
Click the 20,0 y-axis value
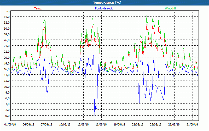(7, 57)
